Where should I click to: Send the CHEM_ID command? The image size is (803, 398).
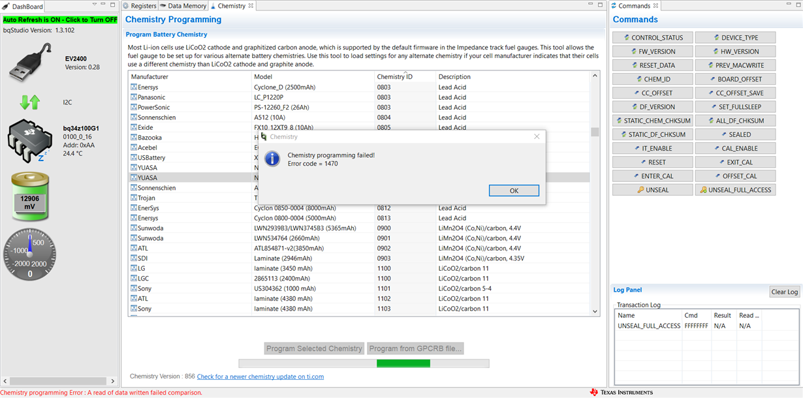[652, 79]
